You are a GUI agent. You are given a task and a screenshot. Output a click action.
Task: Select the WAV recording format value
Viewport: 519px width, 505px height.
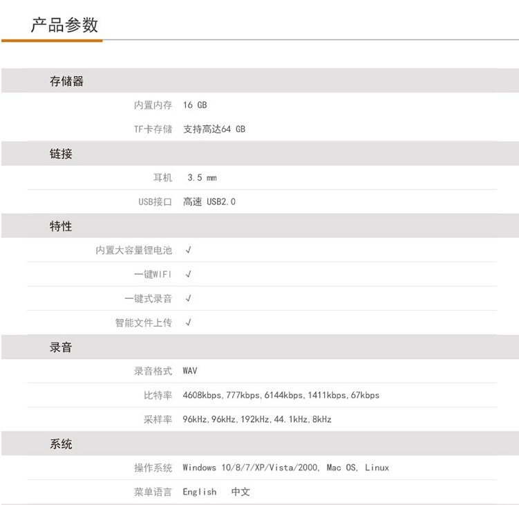(190, 371)
